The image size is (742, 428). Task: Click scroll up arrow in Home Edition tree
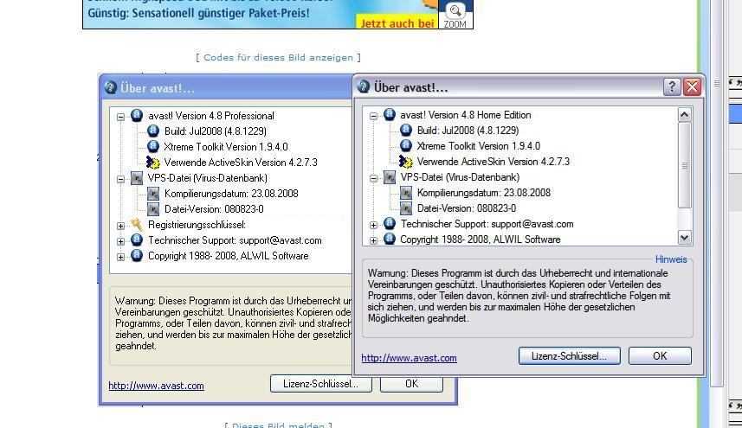click(684, 115)
